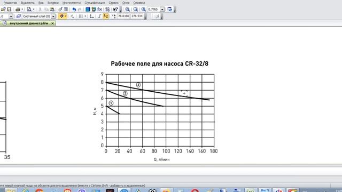Toggle orthogonal drawing mode
The width and height of the screenshot is (342, 192).
pos(99,17)
